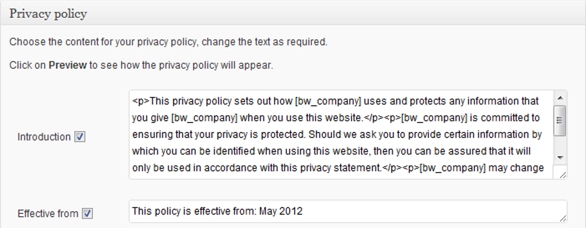Click the Introduction textarea scroll up arrow
The height and width of the screenshot is (228, 586).
click(x=560, y=98)
